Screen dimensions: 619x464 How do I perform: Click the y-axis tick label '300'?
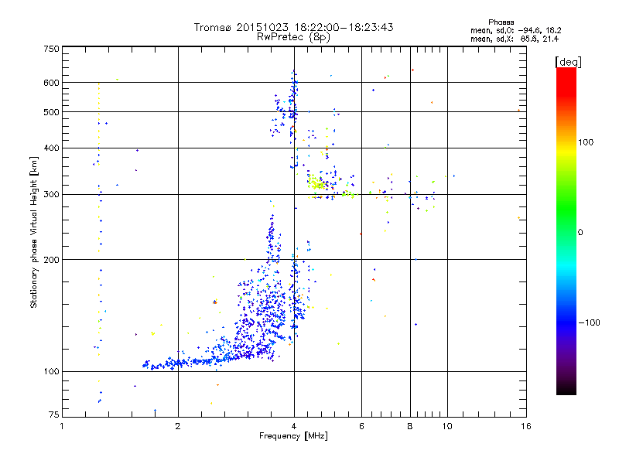(x=51, y=195)
